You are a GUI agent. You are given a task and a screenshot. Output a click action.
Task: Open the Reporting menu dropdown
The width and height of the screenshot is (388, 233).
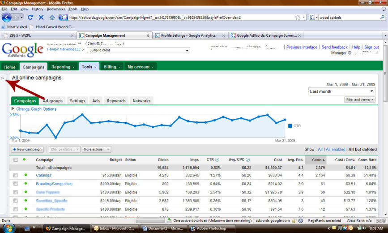pyautogui.click(x=63, y=67)
